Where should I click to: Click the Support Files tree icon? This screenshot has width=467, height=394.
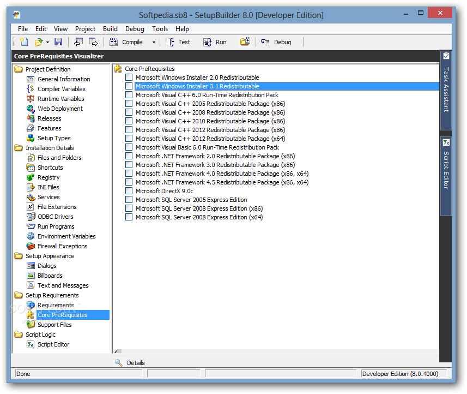pyautogui.click(x=31, y=324)
